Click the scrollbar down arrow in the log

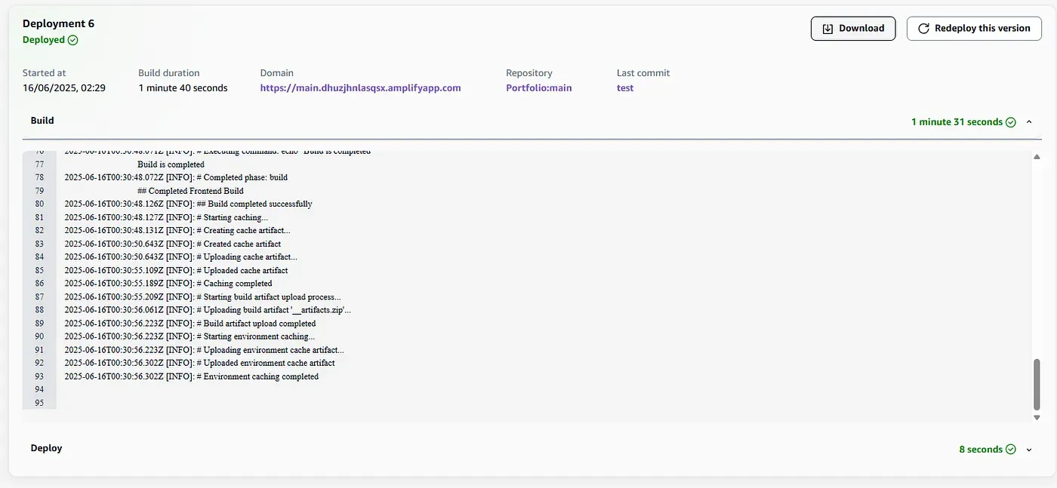[1037, 416]
